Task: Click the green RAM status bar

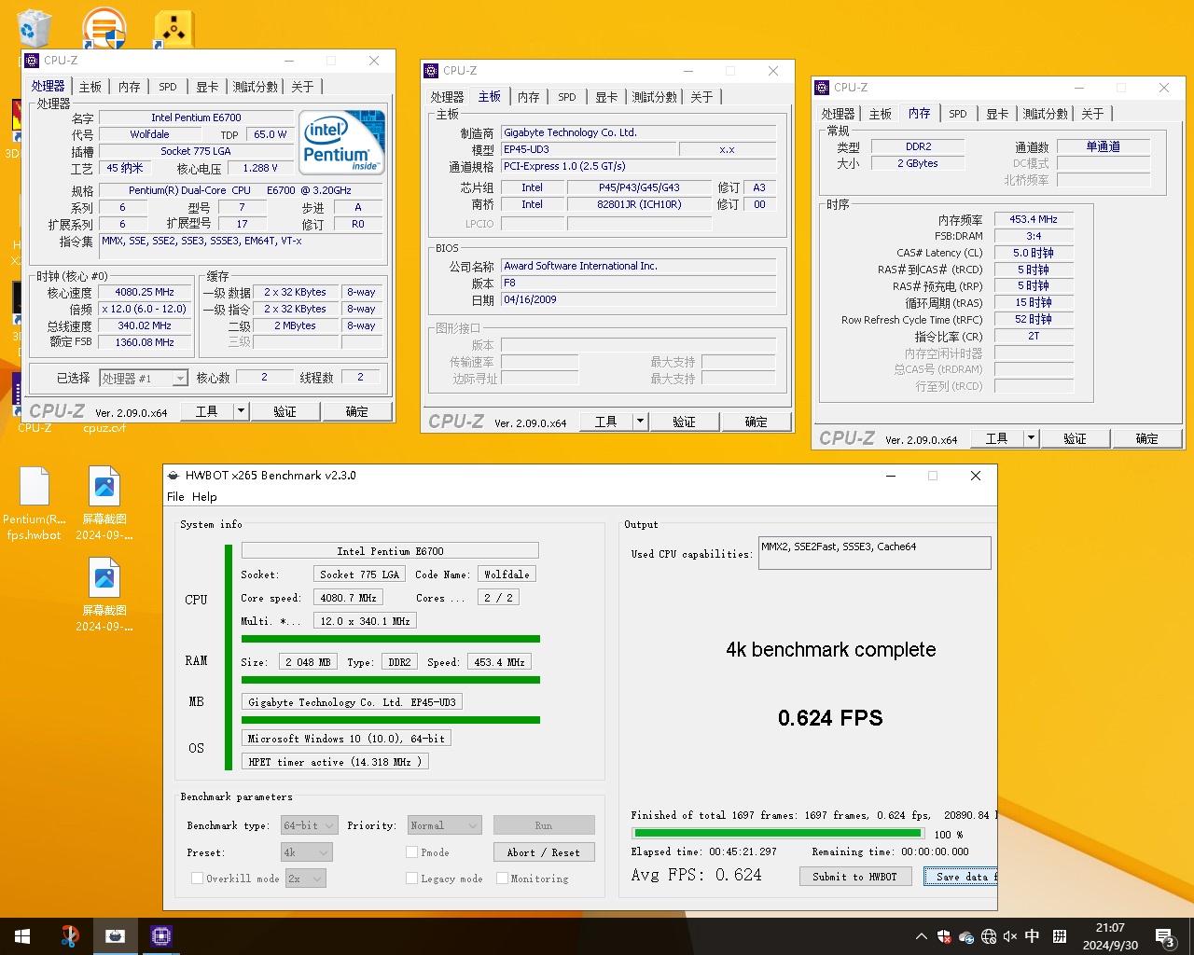Action: click(x=391, y=680)
